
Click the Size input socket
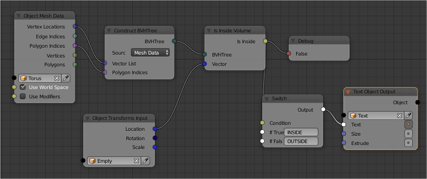point(344,134)
